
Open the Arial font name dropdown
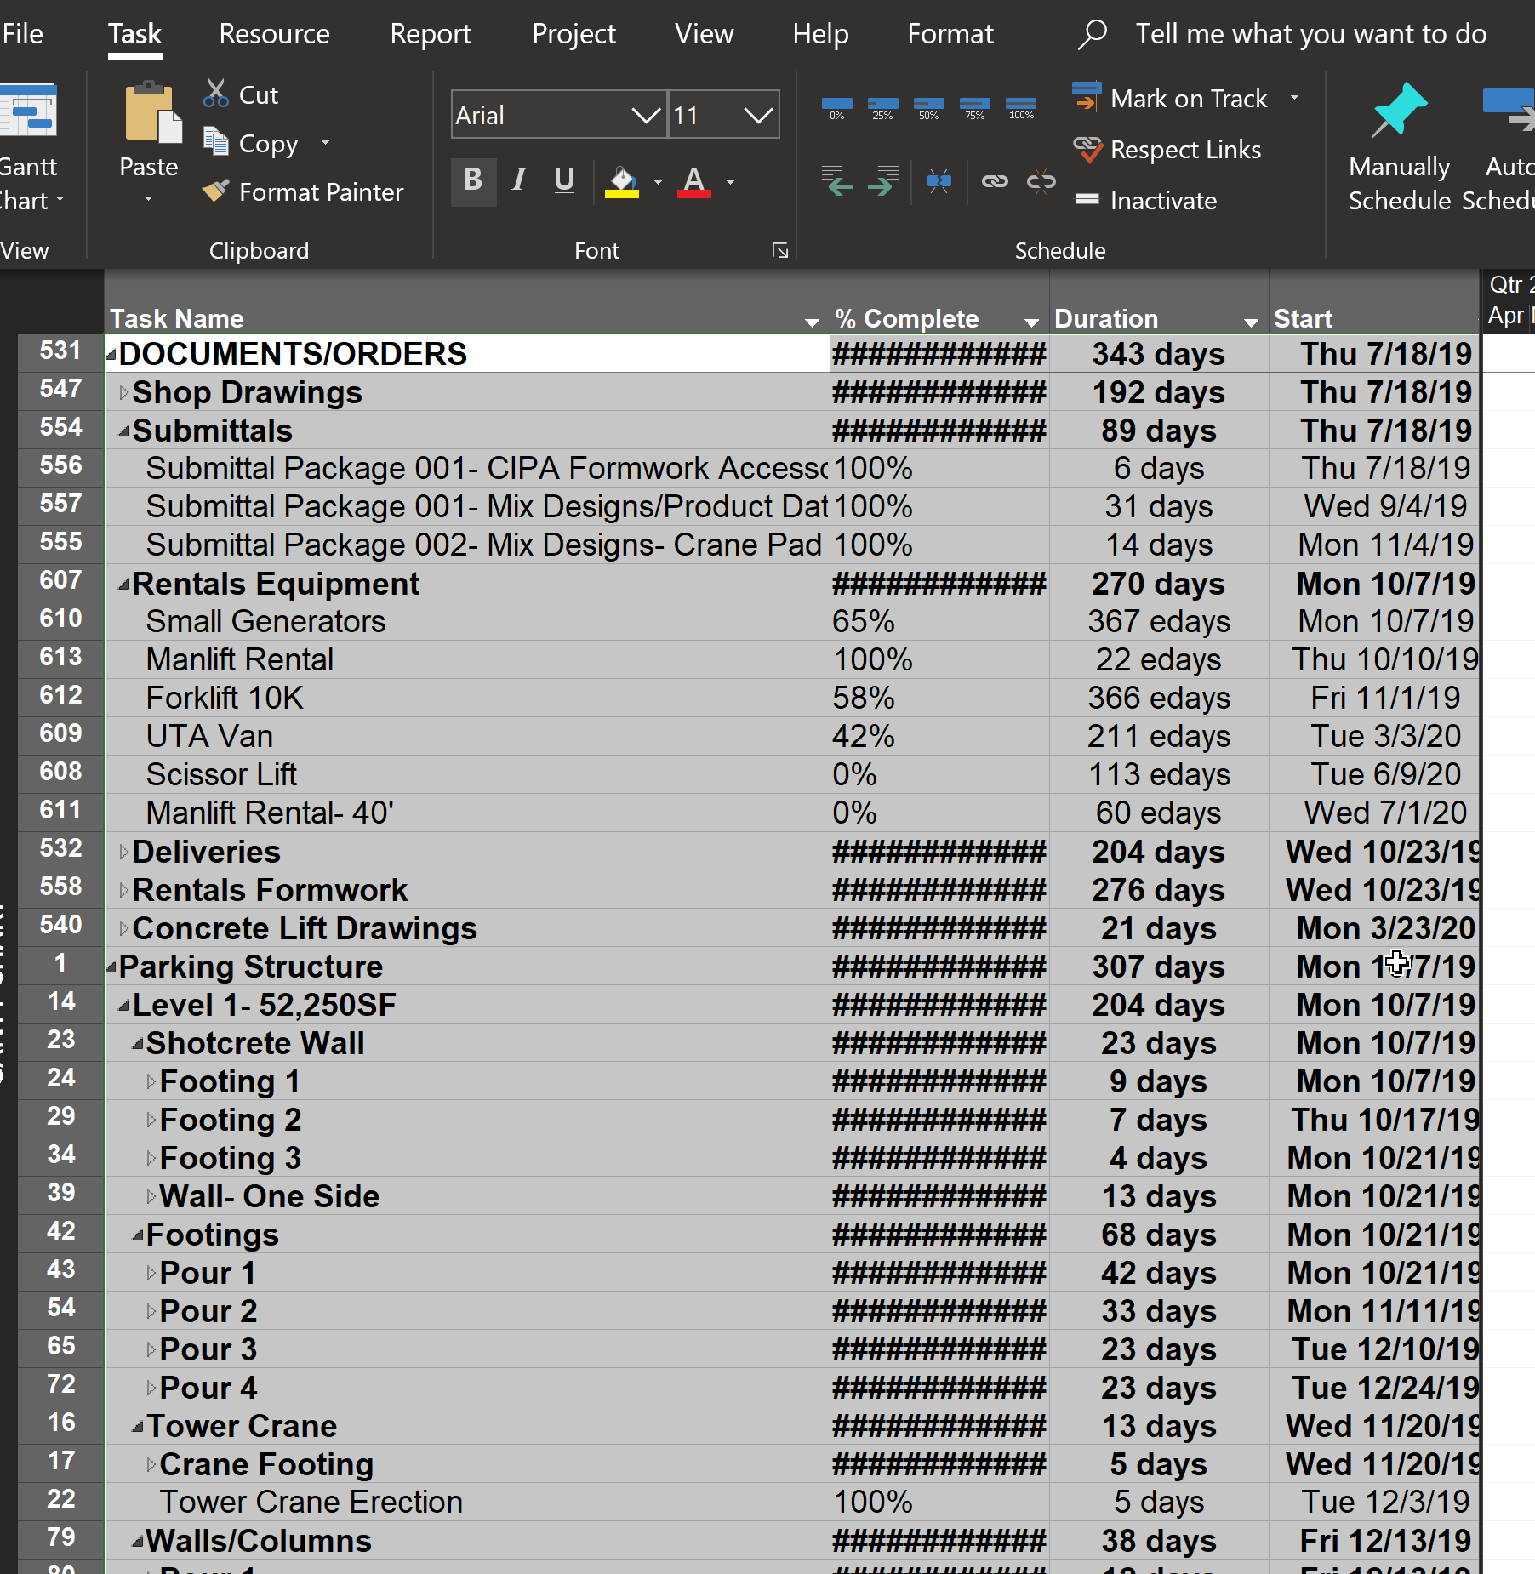pyautogui.click(x=646, y=115)
